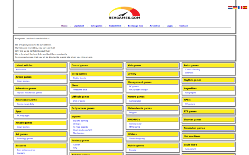249x155 pixels.
Task: Go to the Contact page
Action: 183,26
